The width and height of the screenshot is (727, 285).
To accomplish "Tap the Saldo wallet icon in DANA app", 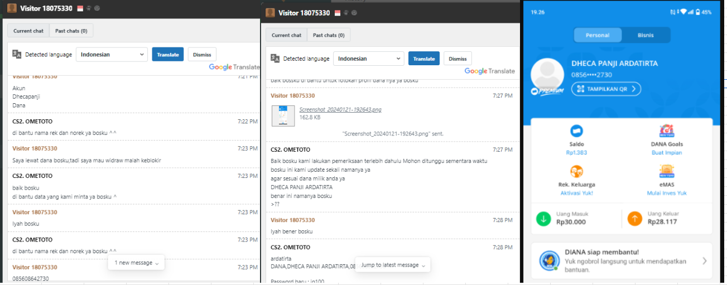I will point(576,131).
